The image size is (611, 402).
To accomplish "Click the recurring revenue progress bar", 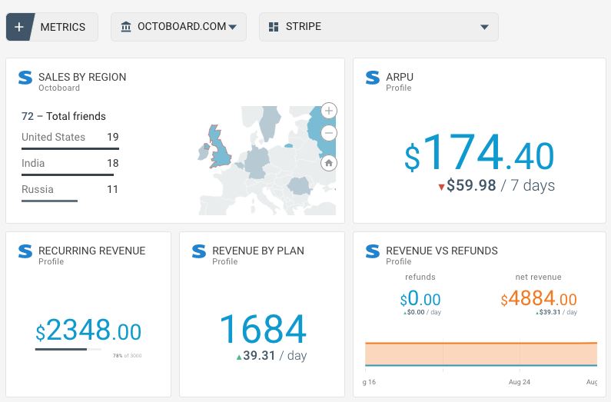I will click(68, 350).
